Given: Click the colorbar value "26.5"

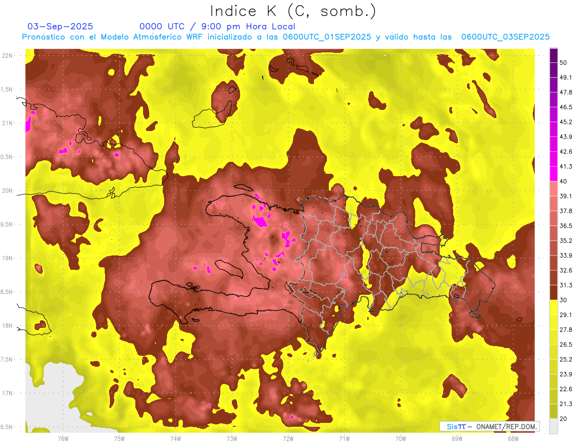Looking at the screenshot, I should point(566,344).
